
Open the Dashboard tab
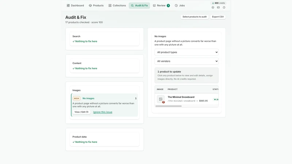click(75, 5)
